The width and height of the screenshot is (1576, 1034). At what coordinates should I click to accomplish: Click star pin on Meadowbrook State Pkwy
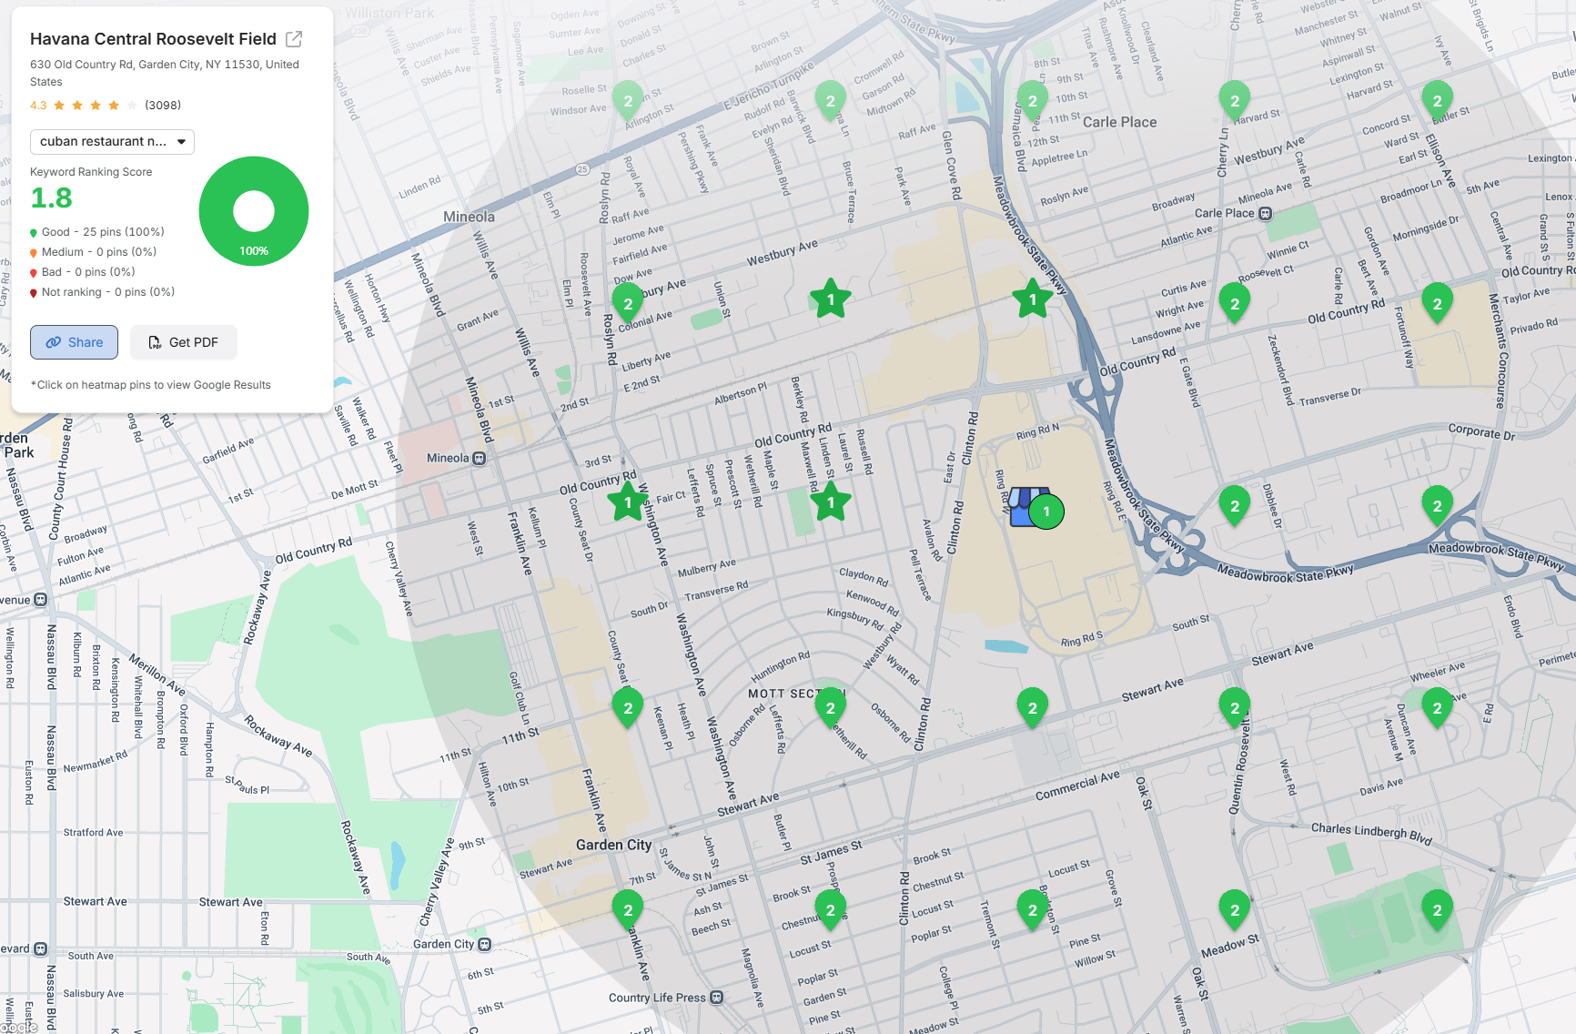pos(1032,299)
